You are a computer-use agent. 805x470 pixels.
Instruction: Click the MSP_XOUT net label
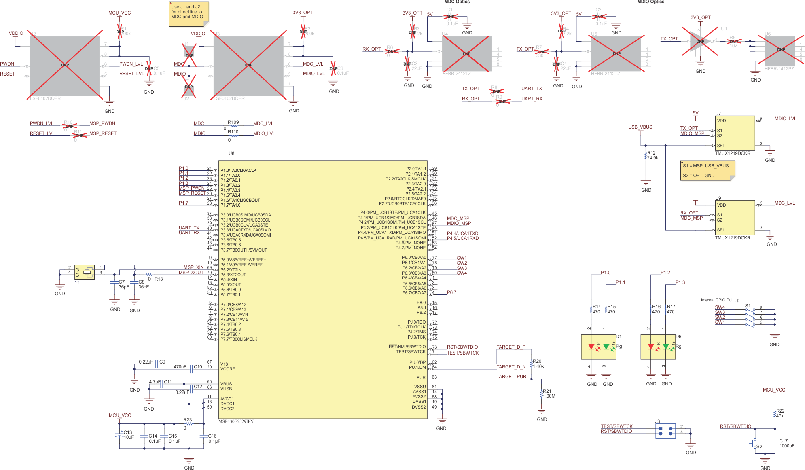pos(191,273)
